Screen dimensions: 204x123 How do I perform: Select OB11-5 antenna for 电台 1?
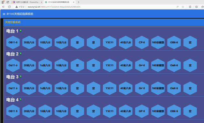[x=13, y=42]
